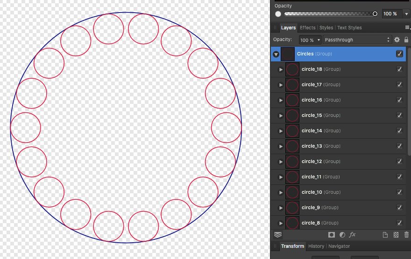Open blend options with the gear icon
411x259 pixels.
[x=397, y=40]
